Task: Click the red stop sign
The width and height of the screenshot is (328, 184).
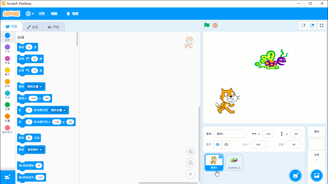Action: pyautogui.click(x=215, y=25)
